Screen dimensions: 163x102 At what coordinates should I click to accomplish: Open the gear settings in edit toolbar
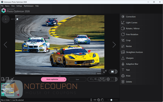(x=108, y=79)
